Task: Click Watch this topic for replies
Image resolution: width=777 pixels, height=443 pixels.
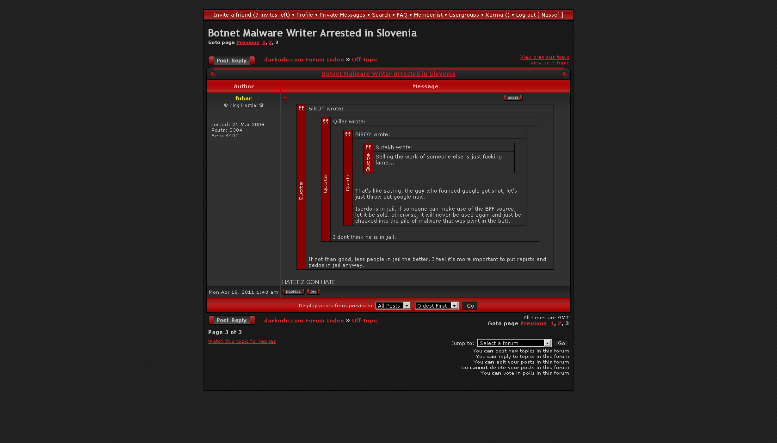Action: (x=242, y=341)
